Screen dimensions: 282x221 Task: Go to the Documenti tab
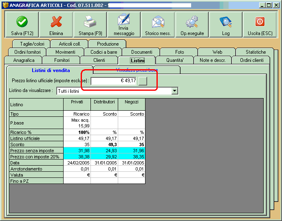click(142, 52)
